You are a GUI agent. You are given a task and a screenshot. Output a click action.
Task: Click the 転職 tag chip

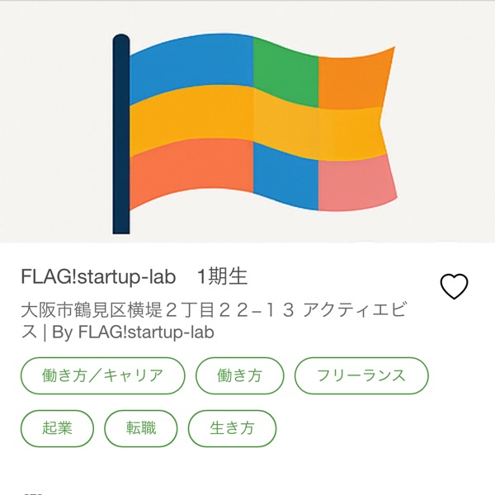pos(141,428)
